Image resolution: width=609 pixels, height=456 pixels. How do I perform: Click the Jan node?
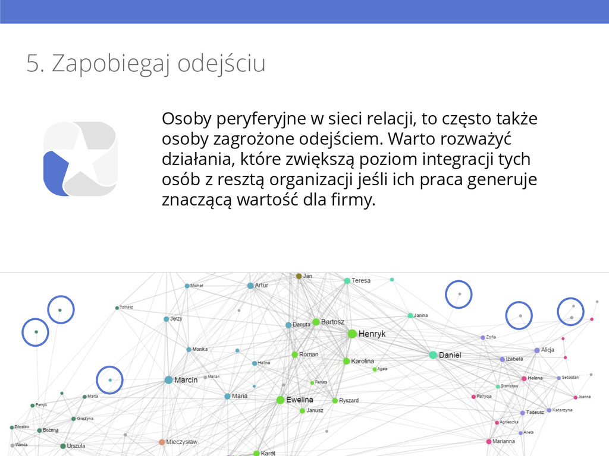click(299, 276)
